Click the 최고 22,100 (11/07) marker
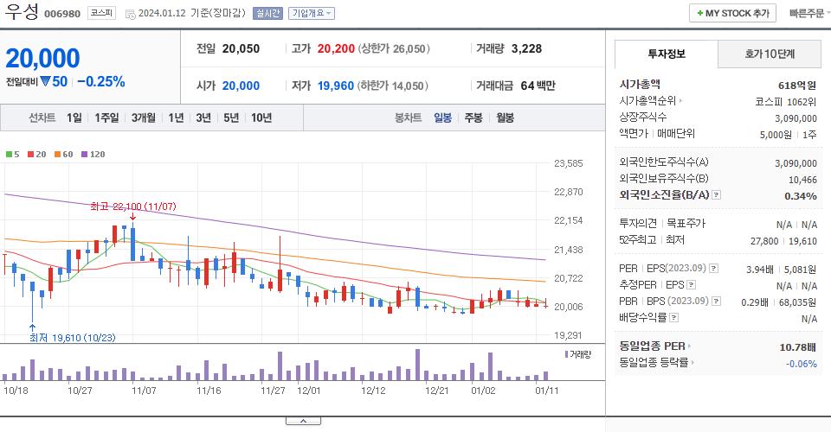 click(x=133, y=206)
